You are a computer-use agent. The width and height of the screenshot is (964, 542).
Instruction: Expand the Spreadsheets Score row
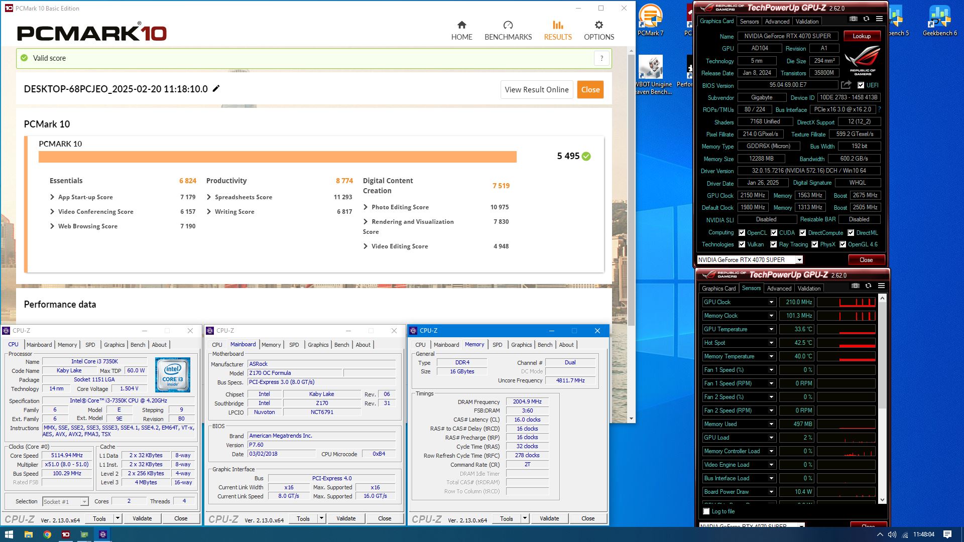point(209,197)
